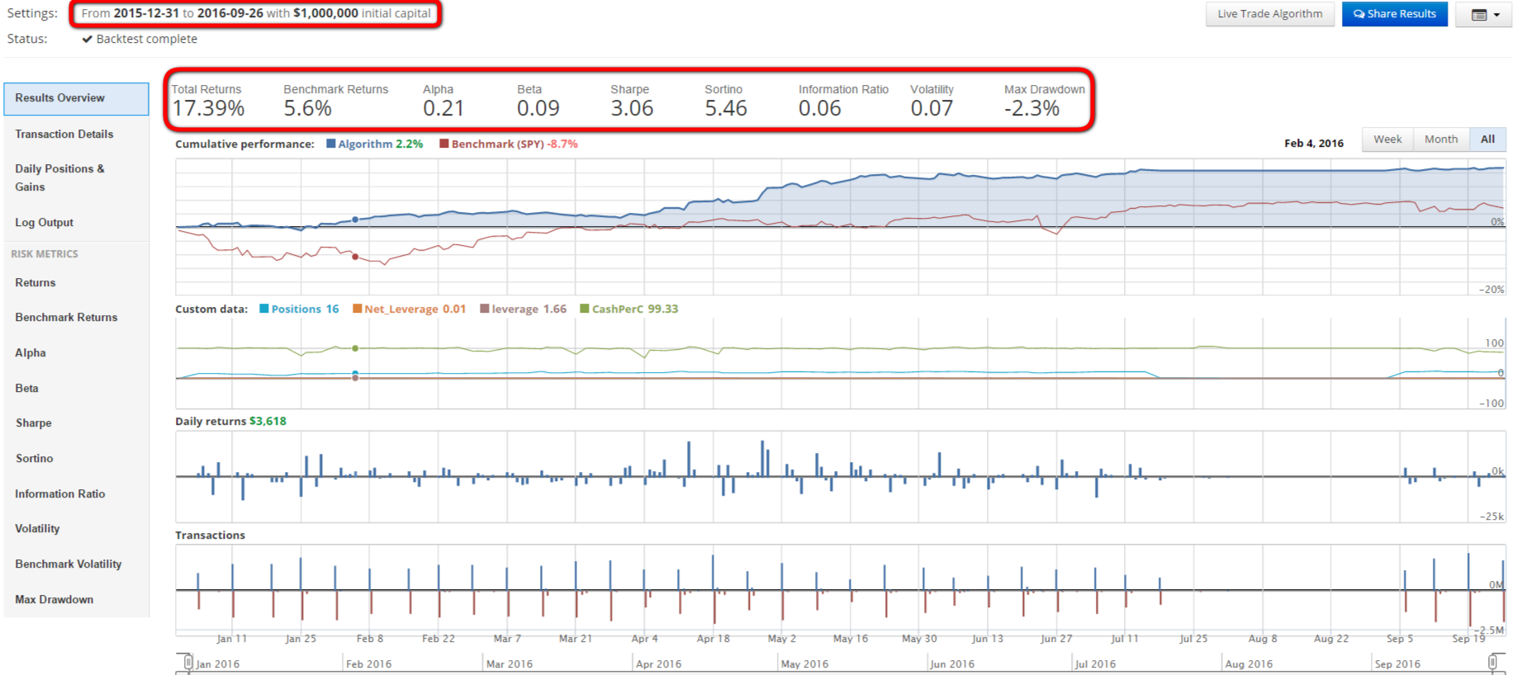This screenshot has width=1517, height=675.
Task: Click the Benchmark Returns 5.6% value
Action: (x=307, y=109)
